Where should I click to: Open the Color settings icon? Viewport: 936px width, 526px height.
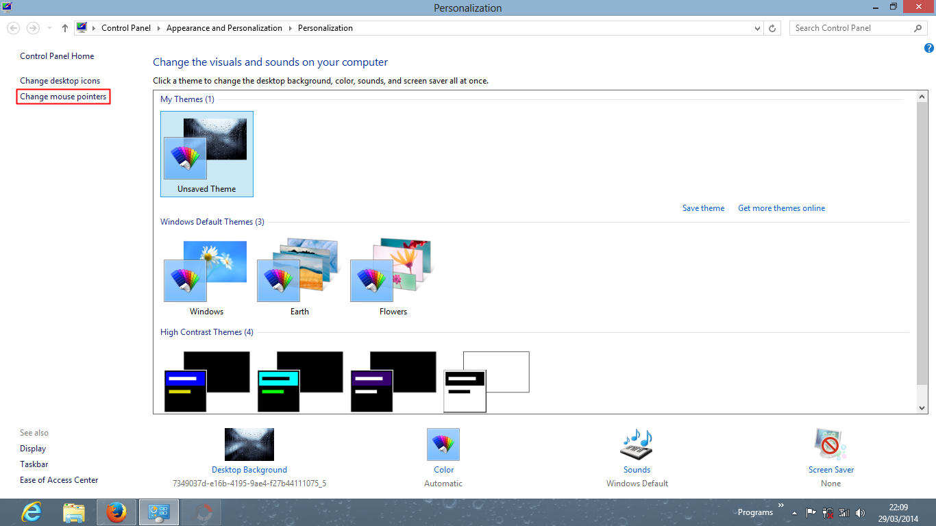point(443,444)
